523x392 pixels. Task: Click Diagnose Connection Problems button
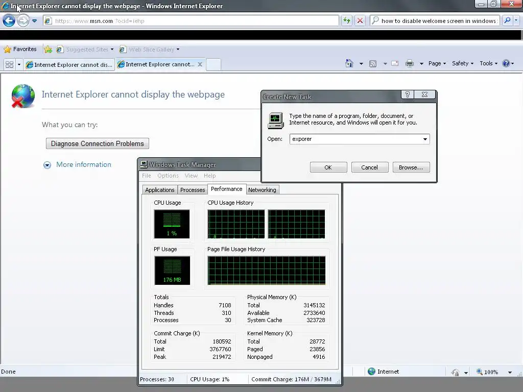pos(98,143)
